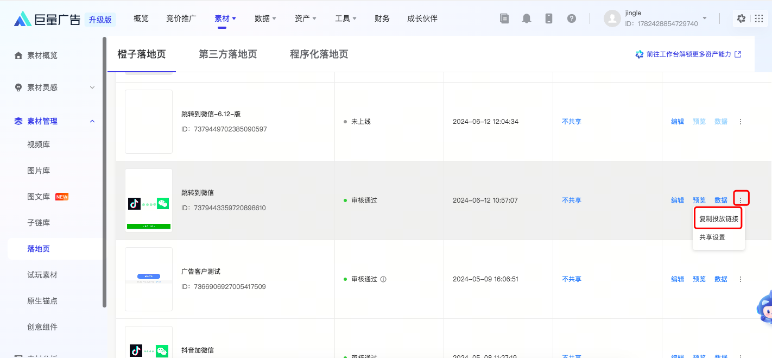Open the apps grid icon top right

758,18
